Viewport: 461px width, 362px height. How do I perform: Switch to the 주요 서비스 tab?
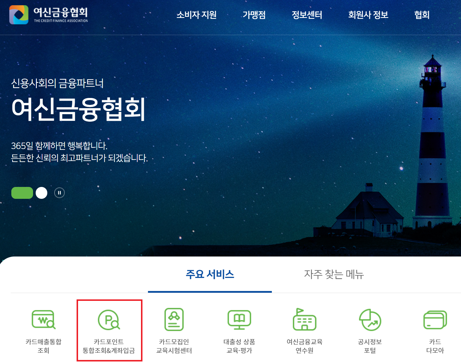pos(210,274)
